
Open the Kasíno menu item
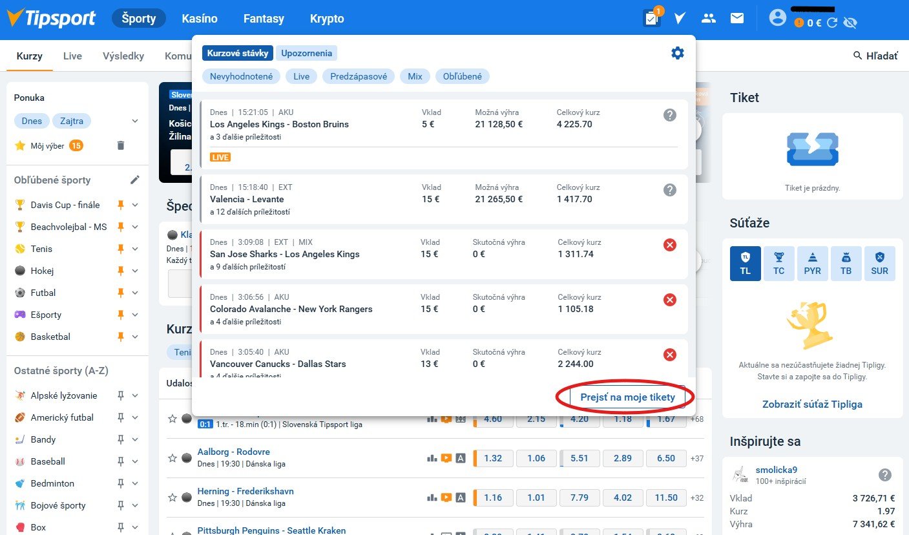(x=200, y=19)
